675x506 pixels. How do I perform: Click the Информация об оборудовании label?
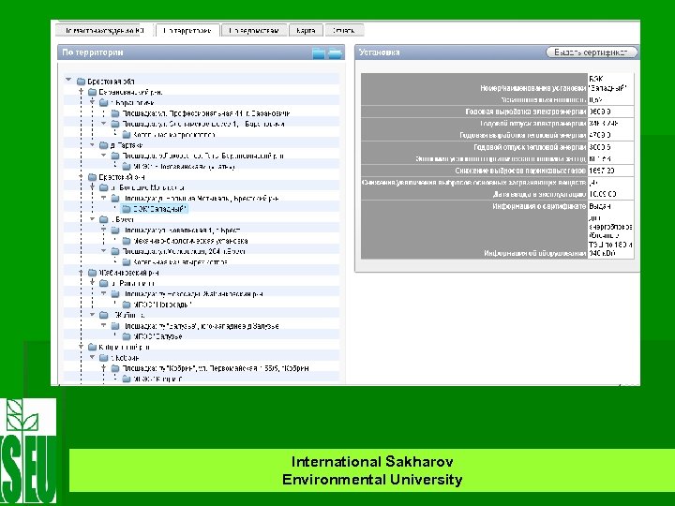click(535, 253)
